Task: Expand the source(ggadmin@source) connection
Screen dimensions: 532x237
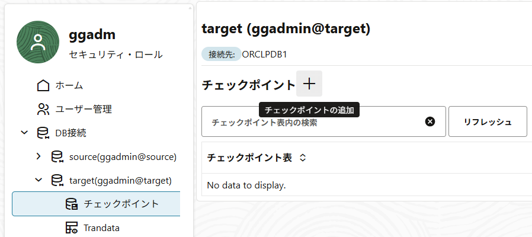Action: click(39, 156)
